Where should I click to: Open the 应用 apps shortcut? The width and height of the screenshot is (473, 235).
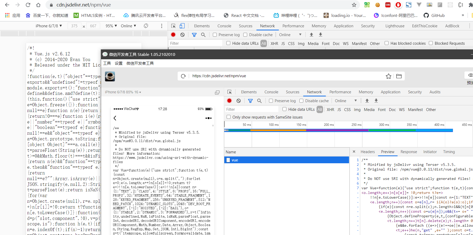12,15
